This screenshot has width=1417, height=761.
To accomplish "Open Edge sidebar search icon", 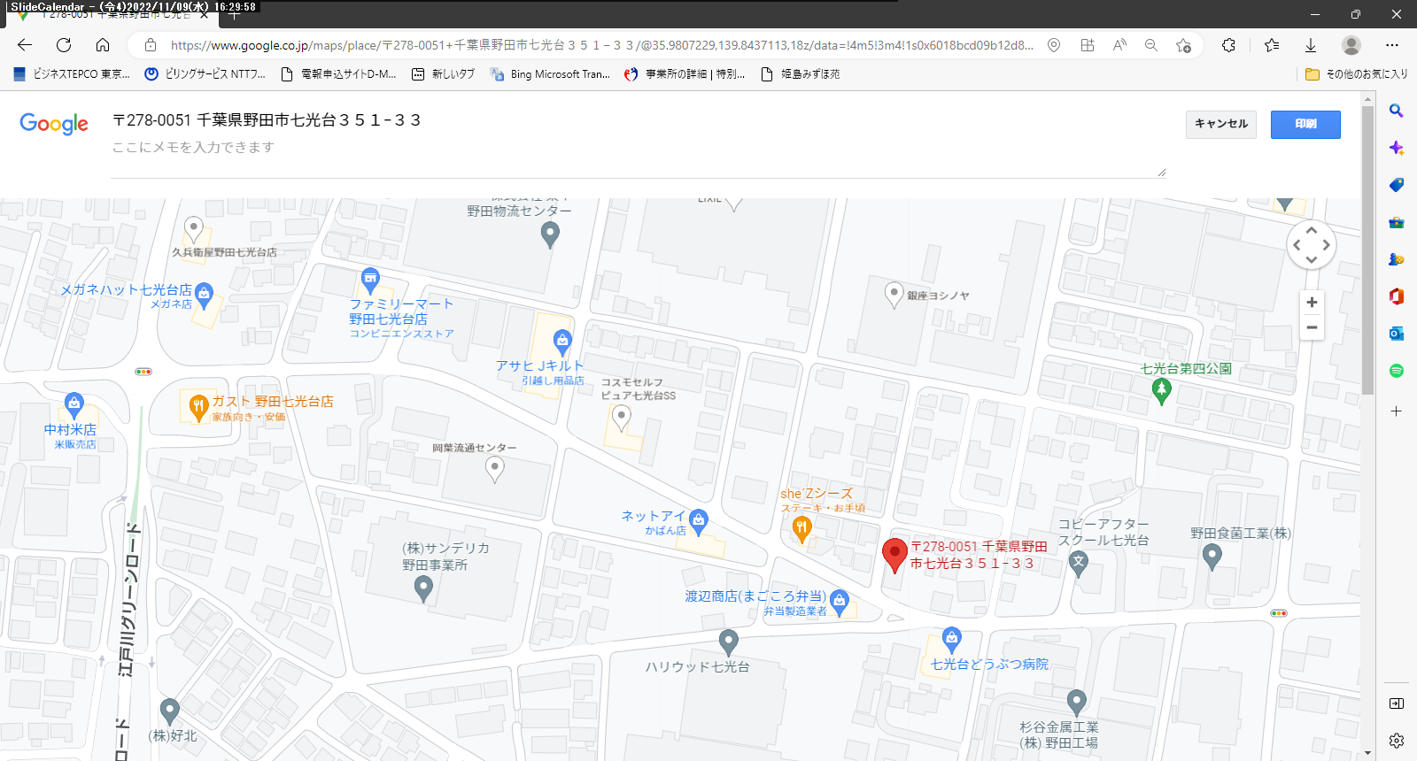I will point(1397,111).
